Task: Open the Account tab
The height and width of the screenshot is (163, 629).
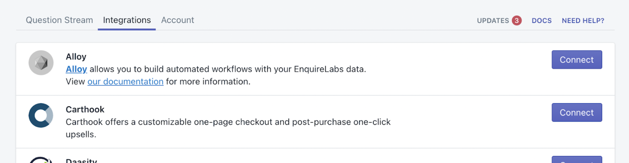Action: tap(178, 20)
